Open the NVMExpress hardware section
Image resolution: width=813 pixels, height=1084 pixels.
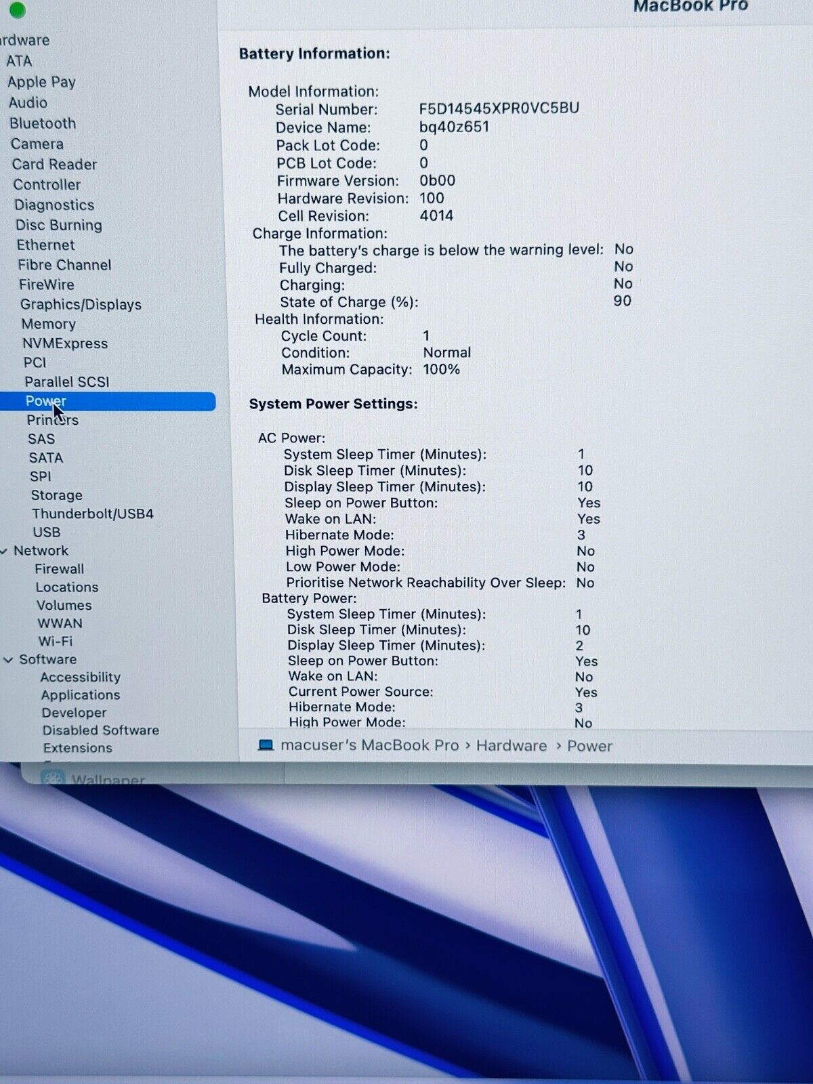tap(65, 343)
